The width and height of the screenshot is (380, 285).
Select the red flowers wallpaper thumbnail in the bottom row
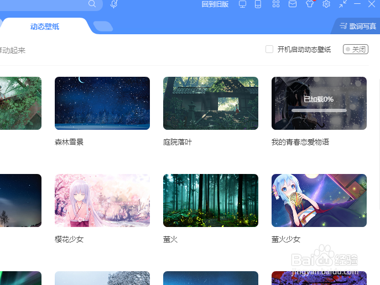(x=319, y=278)
